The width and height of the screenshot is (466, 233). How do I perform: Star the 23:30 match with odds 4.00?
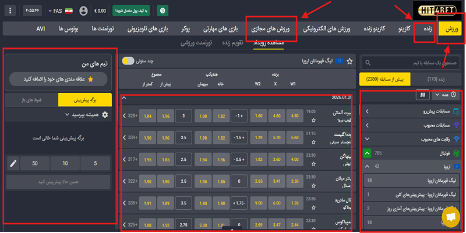(x=313, y=164)
